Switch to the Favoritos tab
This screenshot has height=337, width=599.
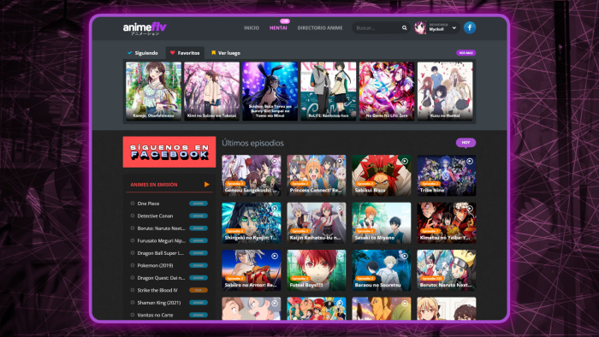pyautogui.click(x=185, y=53)
